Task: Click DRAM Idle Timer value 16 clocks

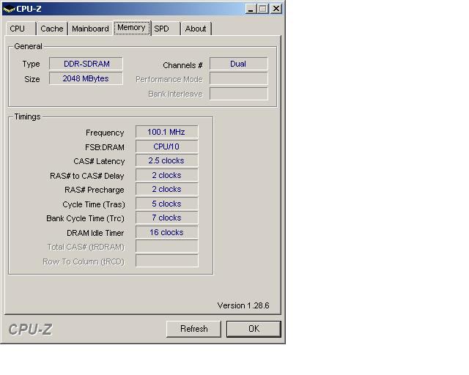Action: (167, 232)
